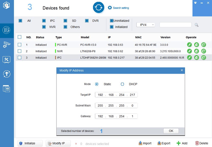This screenshot has height=147, width=212.
Task: Click the refresh devices circular button
Action: (99, 7)
